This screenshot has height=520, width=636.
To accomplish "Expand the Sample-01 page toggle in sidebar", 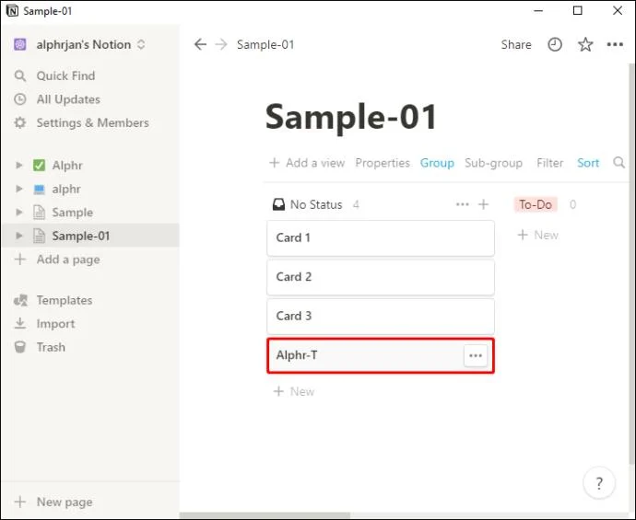I will (18, 236).
